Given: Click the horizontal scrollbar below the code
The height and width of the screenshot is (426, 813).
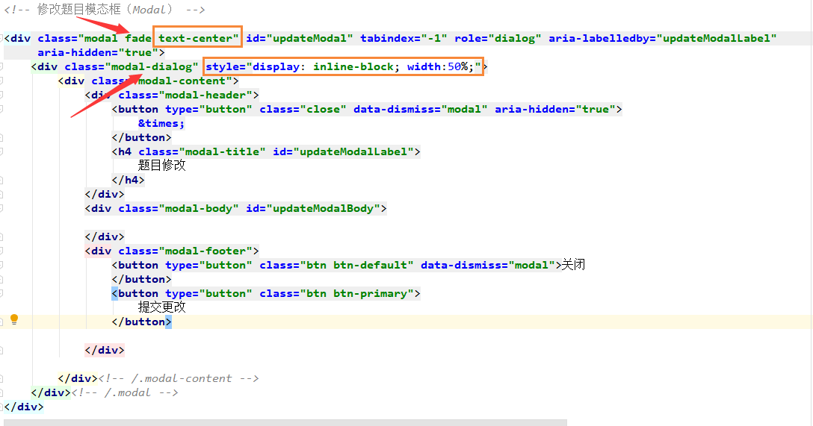Looking at the screenshot, I should tap(285, 422).
